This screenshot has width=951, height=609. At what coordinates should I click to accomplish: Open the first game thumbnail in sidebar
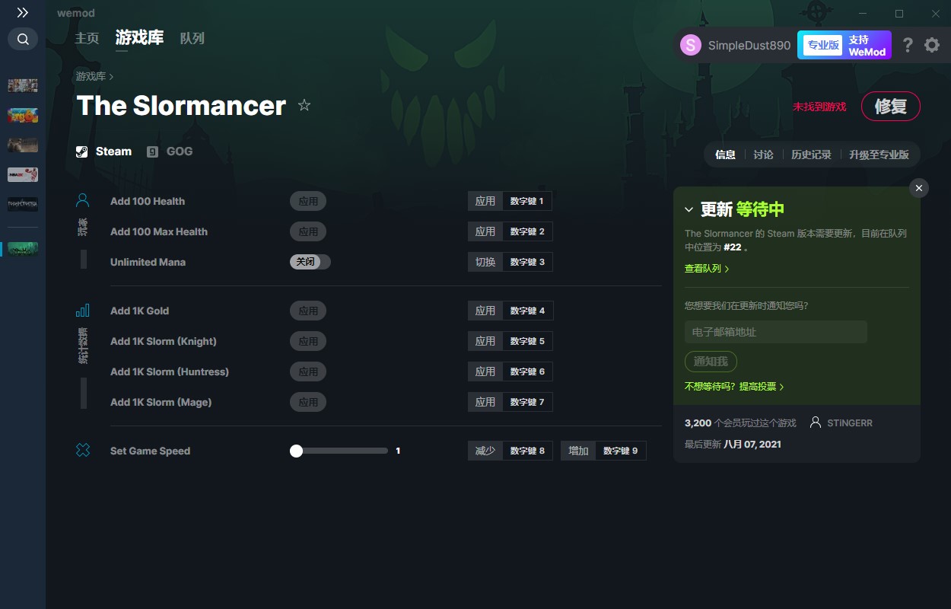(23, 85)
